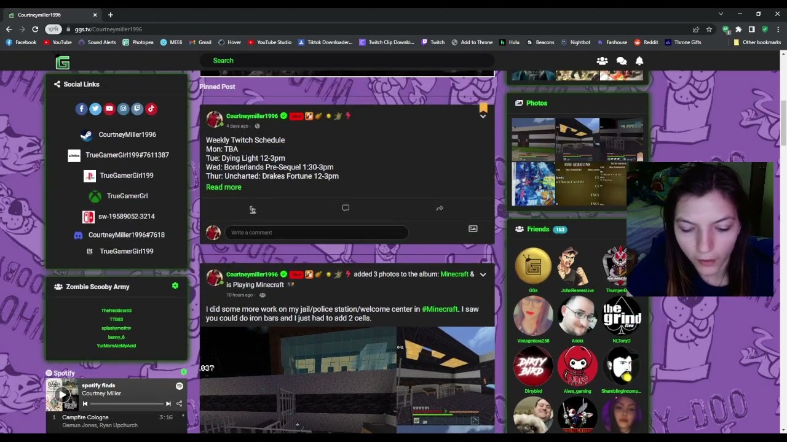Screen dimensions: 787x442
Task: Toggle the orange pin bookmark on pinned post
Action: 483,107
